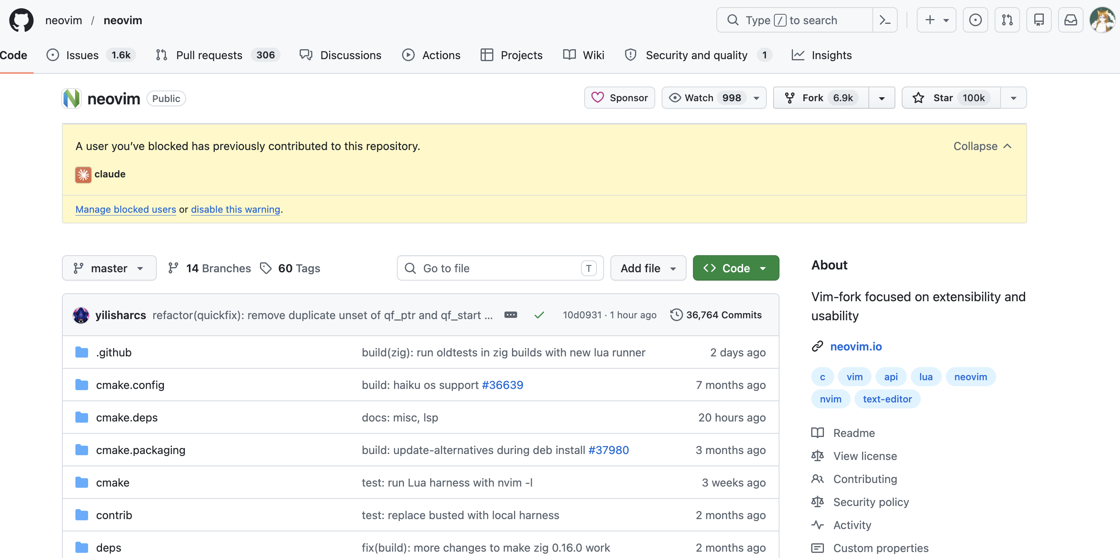Open the issues icon in the top header
This screenshot has height=558, width=1120.
[975, 20]
